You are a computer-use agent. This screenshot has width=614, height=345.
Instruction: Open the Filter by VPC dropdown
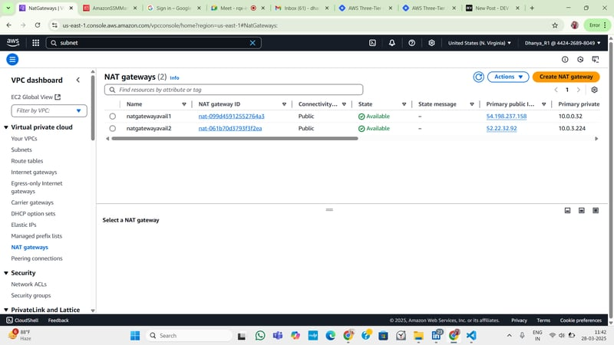[x=49, y=110]
